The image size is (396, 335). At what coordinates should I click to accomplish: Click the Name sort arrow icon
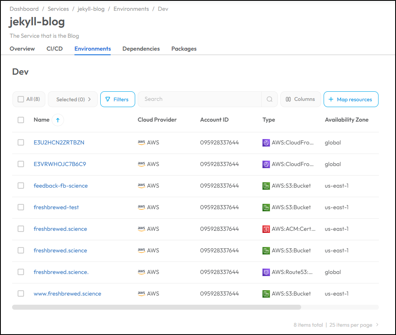[58, 120]
